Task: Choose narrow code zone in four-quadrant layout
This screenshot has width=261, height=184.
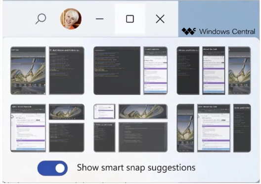Action: point(104,137)
